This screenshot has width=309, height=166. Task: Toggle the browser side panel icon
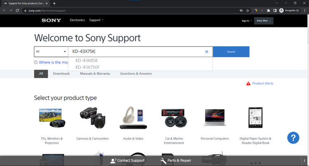tap(275, 11)
